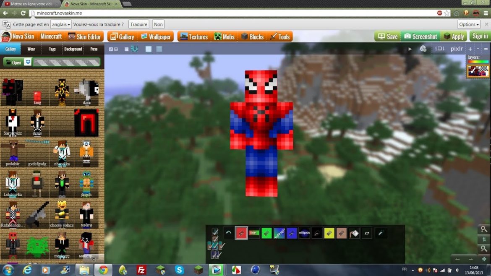Pick the line drawing tool
This screenshot has width=491, height=276.
(254, 233)
